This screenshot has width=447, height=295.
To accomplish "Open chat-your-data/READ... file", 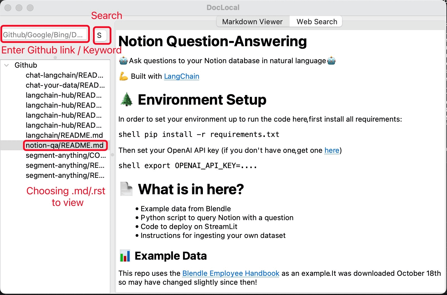I will pos(65,85).
